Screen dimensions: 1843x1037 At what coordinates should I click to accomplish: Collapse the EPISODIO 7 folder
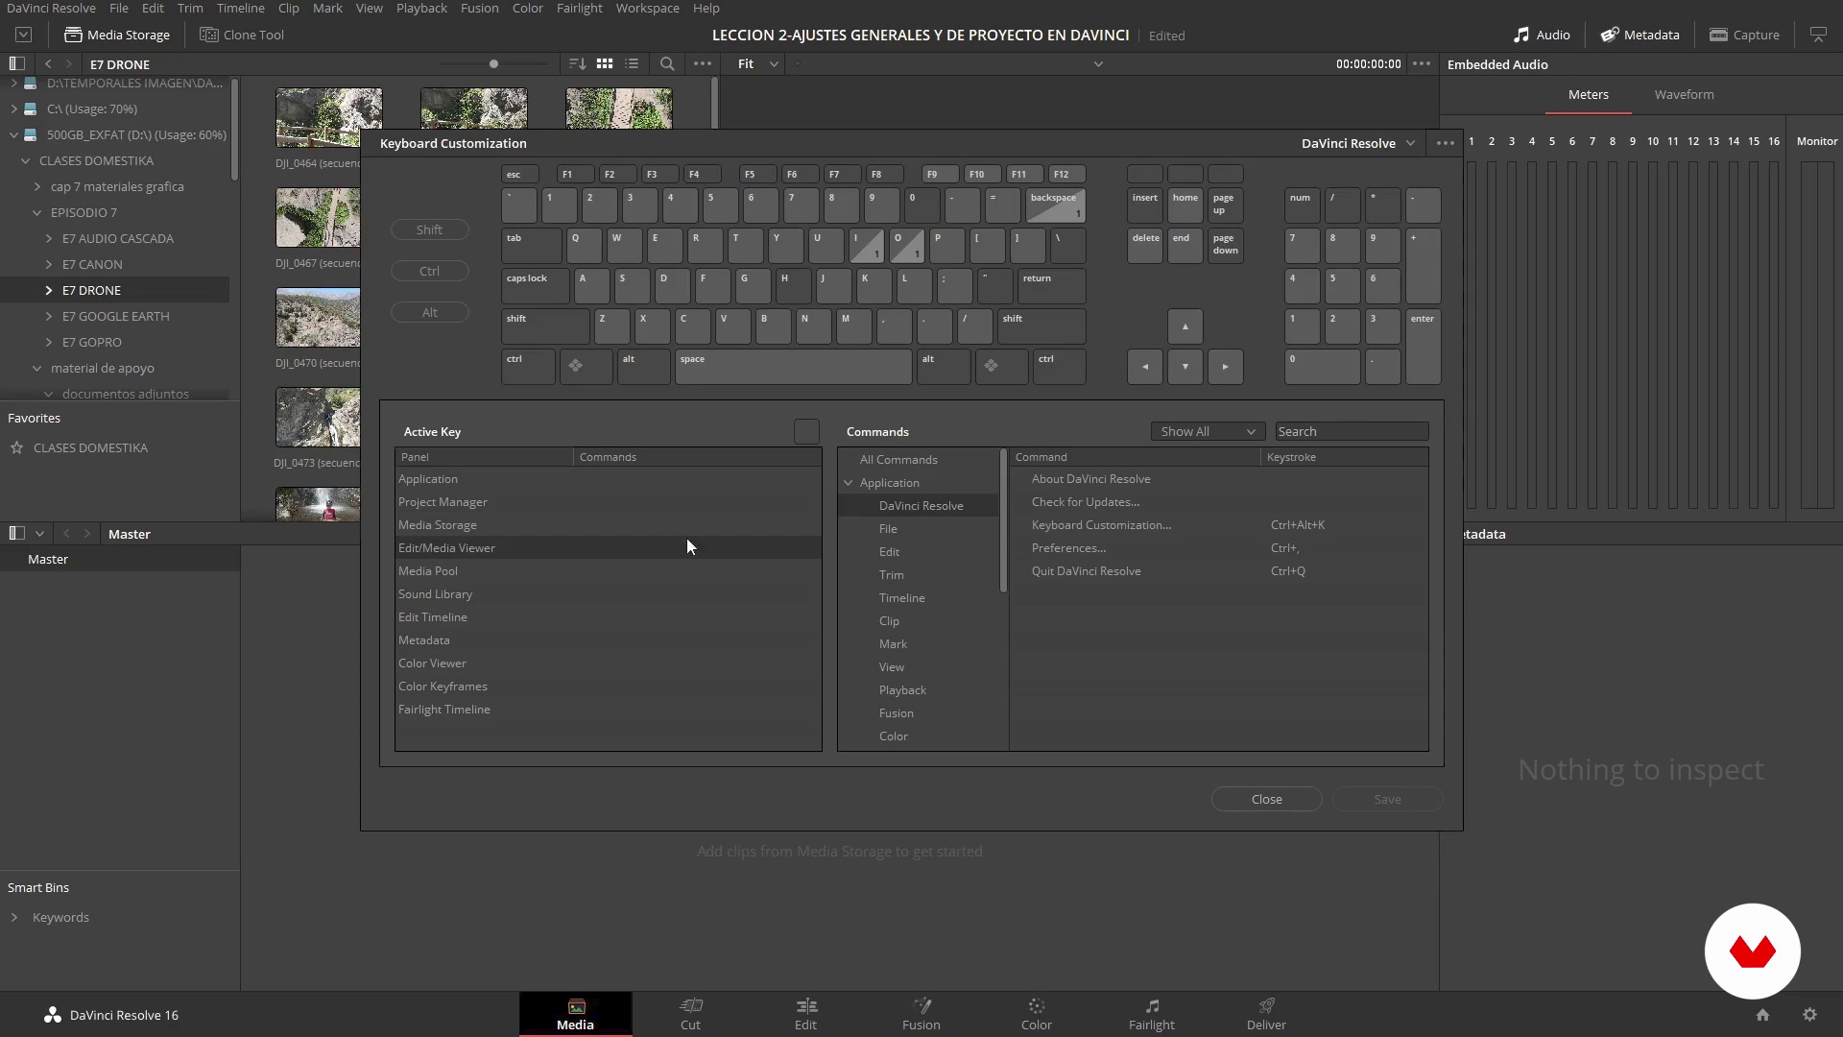point(37,212)
